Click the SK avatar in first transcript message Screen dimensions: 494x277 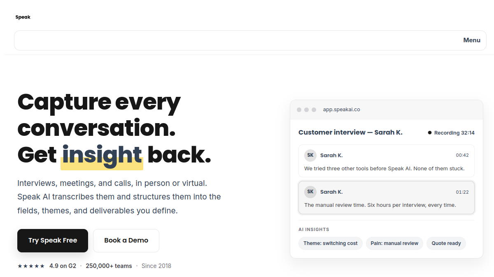pyautogui.click(x=310, y=156)
